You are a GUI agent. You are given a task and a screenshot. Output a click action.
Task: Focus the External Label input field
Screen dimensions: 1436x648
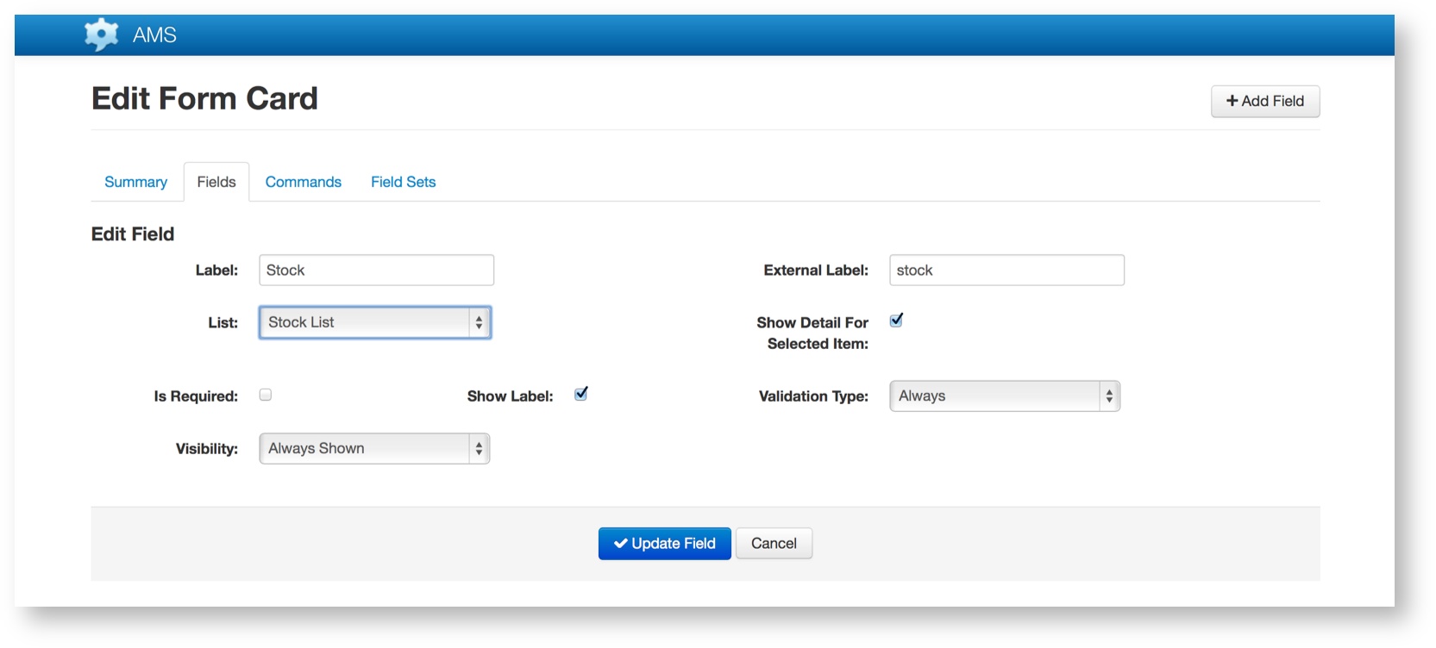pyautogui.click(x=1006, y=270)
